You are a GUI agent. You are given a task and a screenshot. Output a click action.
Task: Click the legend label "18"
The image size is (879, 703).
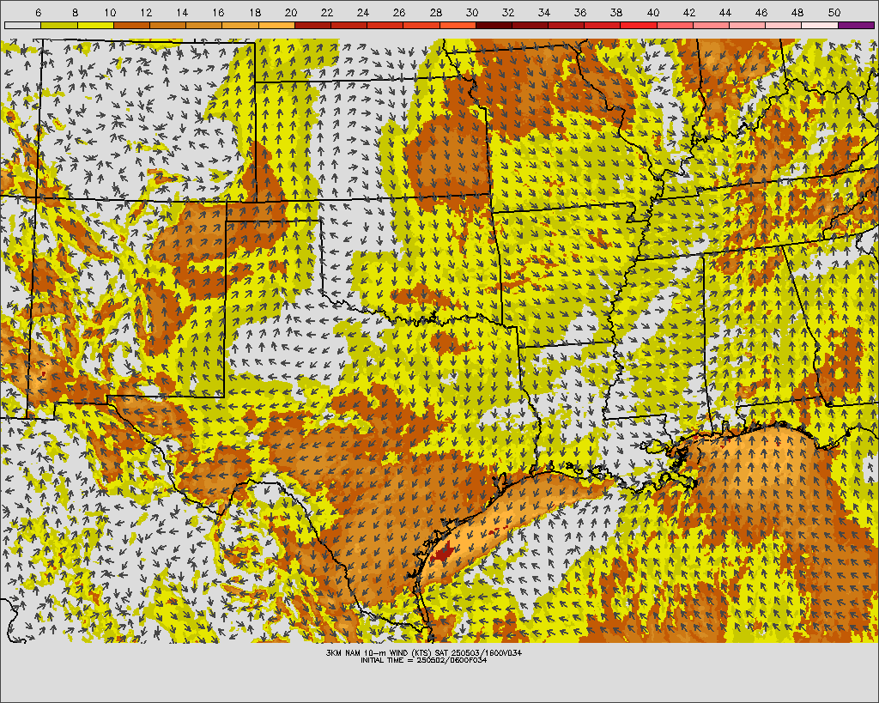[x=254, y=12]
